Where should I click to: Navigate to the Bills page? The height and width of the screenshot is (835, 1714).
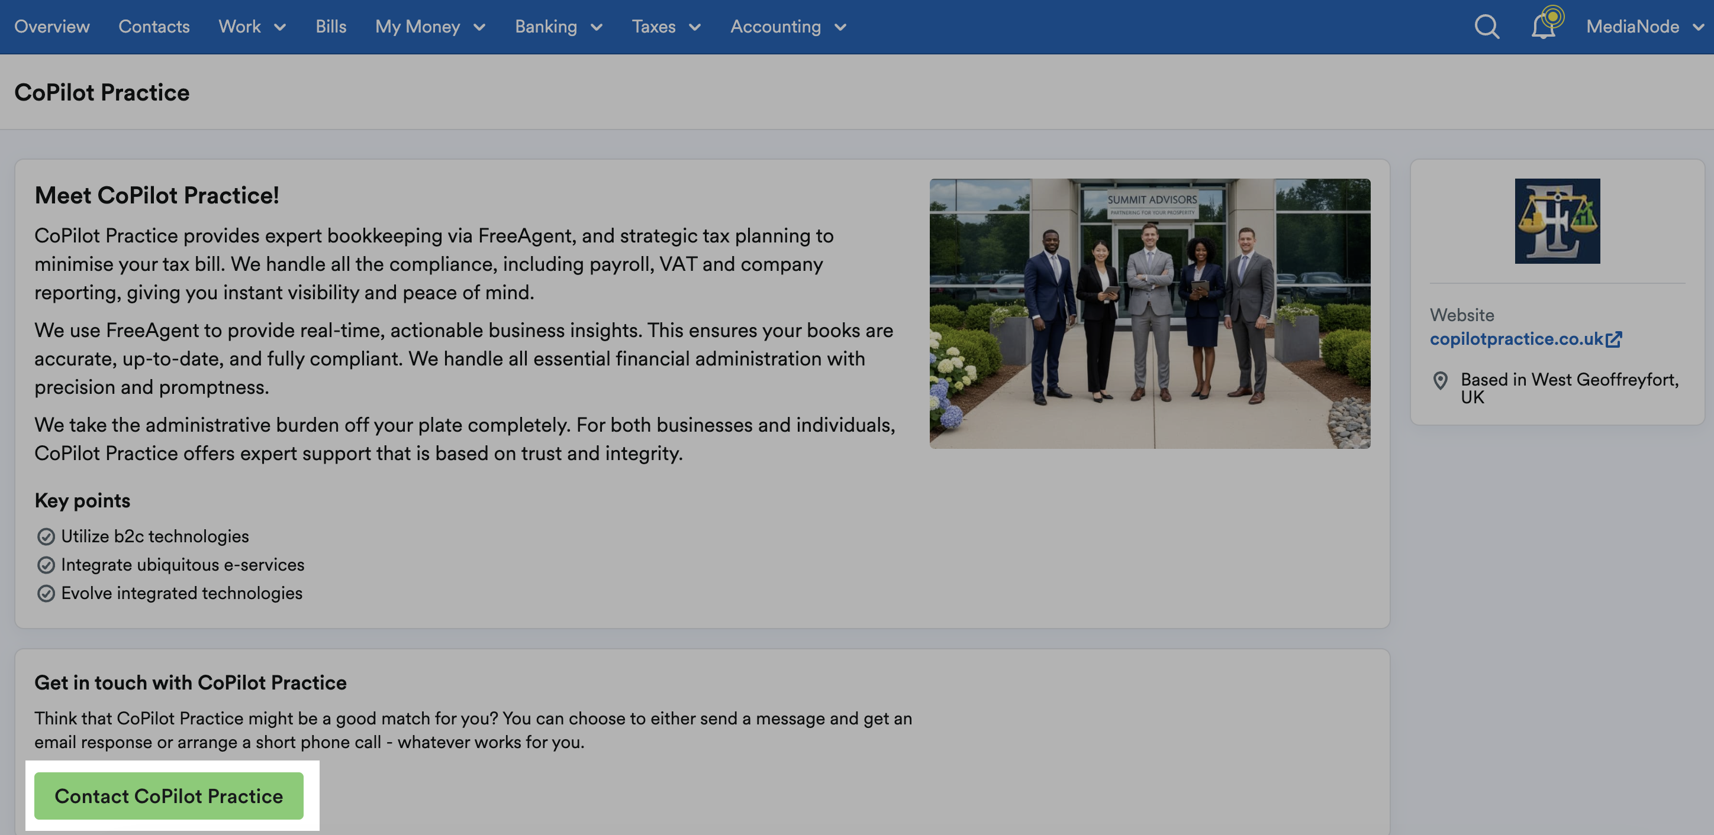coord(331,27)
